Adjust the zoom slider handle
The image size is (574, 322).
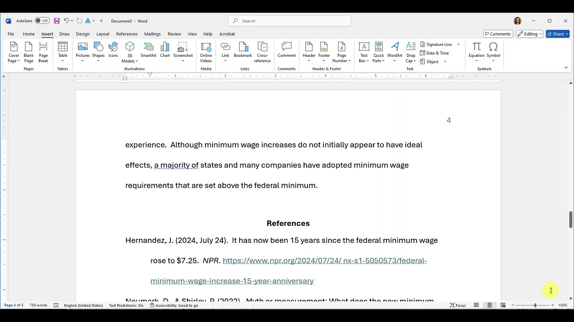click(x=535, y=305)
